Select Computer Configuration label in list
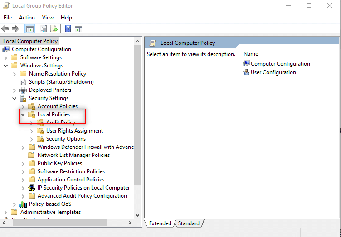The image size is (341, 237). coord(280,64)
